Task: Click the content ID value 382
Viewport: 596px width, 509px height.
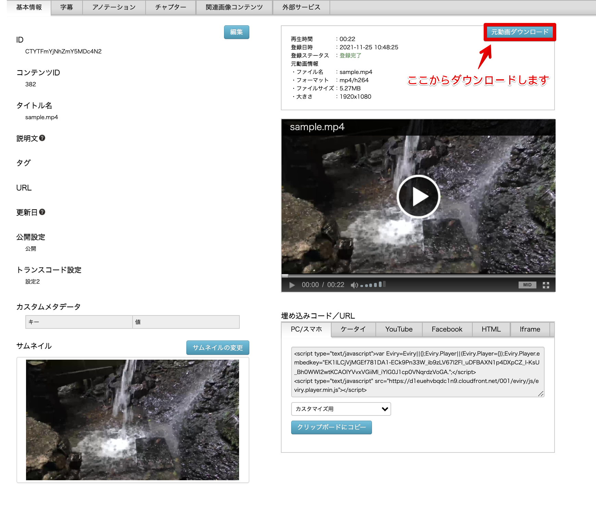Action: point(30,84)
